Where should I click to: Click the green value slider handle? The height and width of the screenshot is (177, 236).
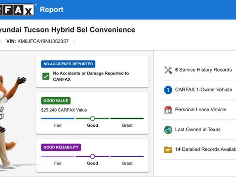tap(92, 118)
